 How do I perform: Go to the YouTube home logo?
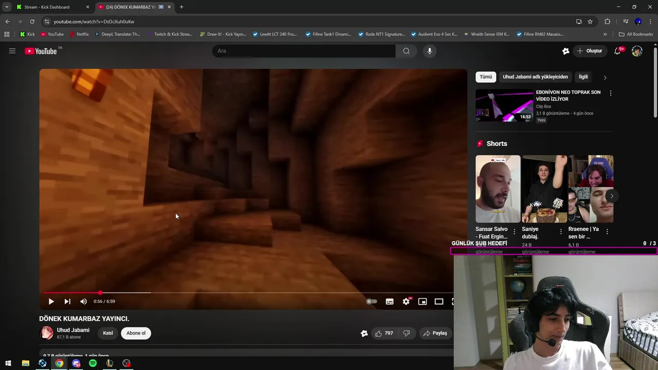point(41,51)
